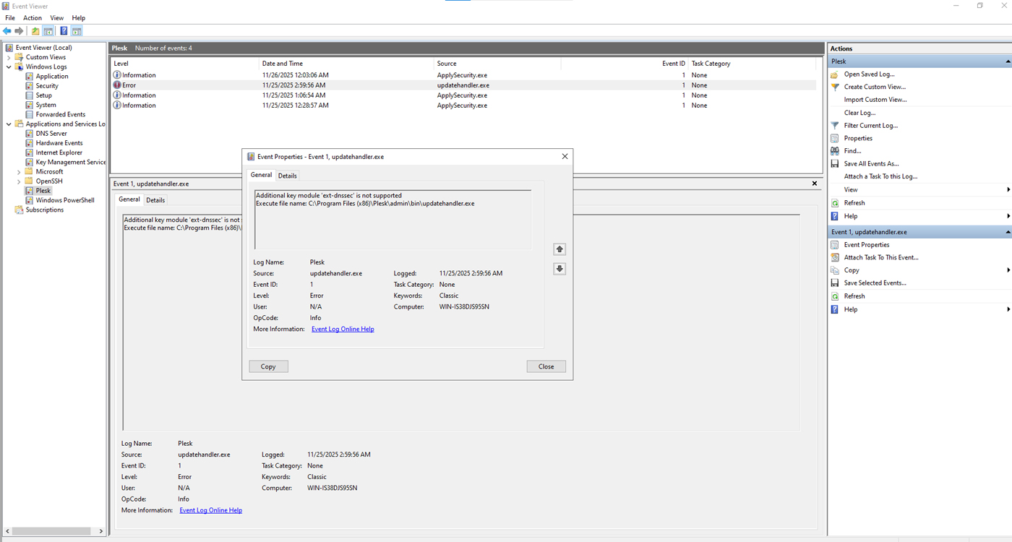
Task: Click the Filter Current Log funnel icon
Action: (835, 126)
